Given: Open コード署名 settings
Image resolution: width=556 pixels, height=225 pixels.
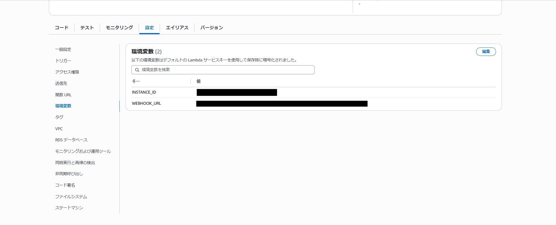Looking at the screenshot, I should 65,185.
